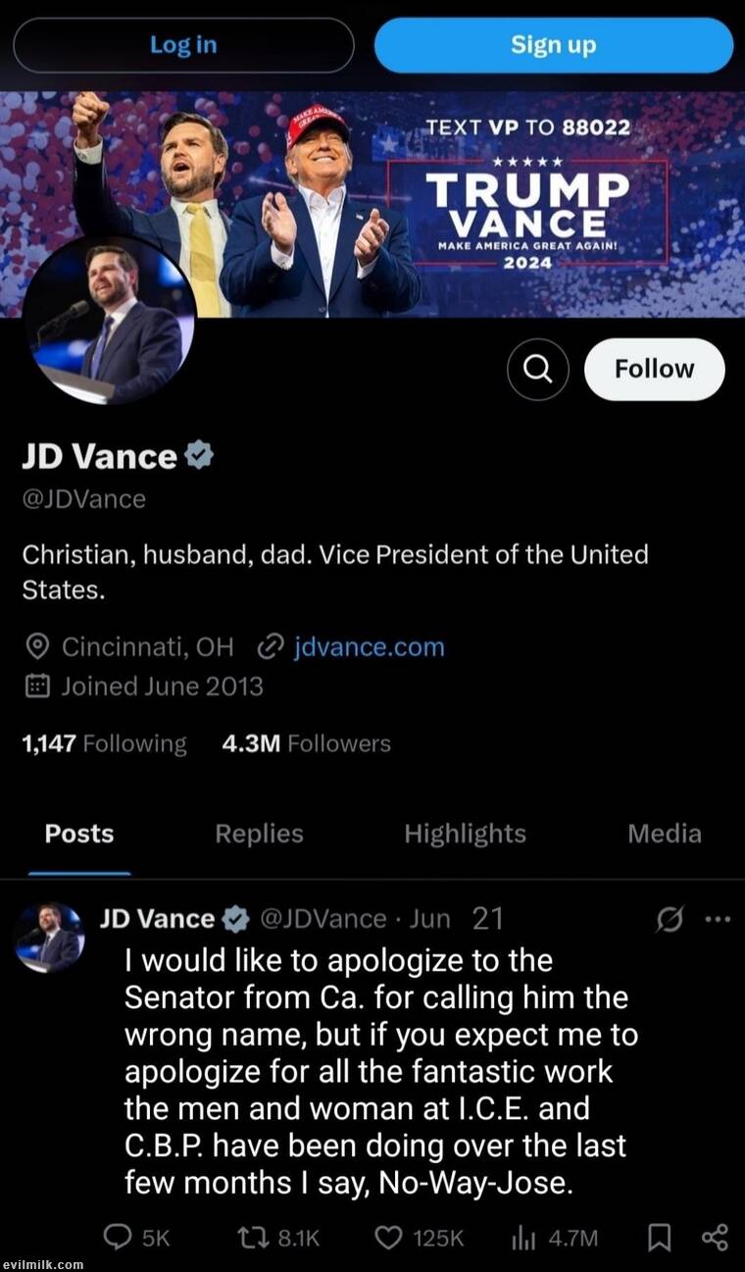Select the Posts tab

click(x=79, y=834)
